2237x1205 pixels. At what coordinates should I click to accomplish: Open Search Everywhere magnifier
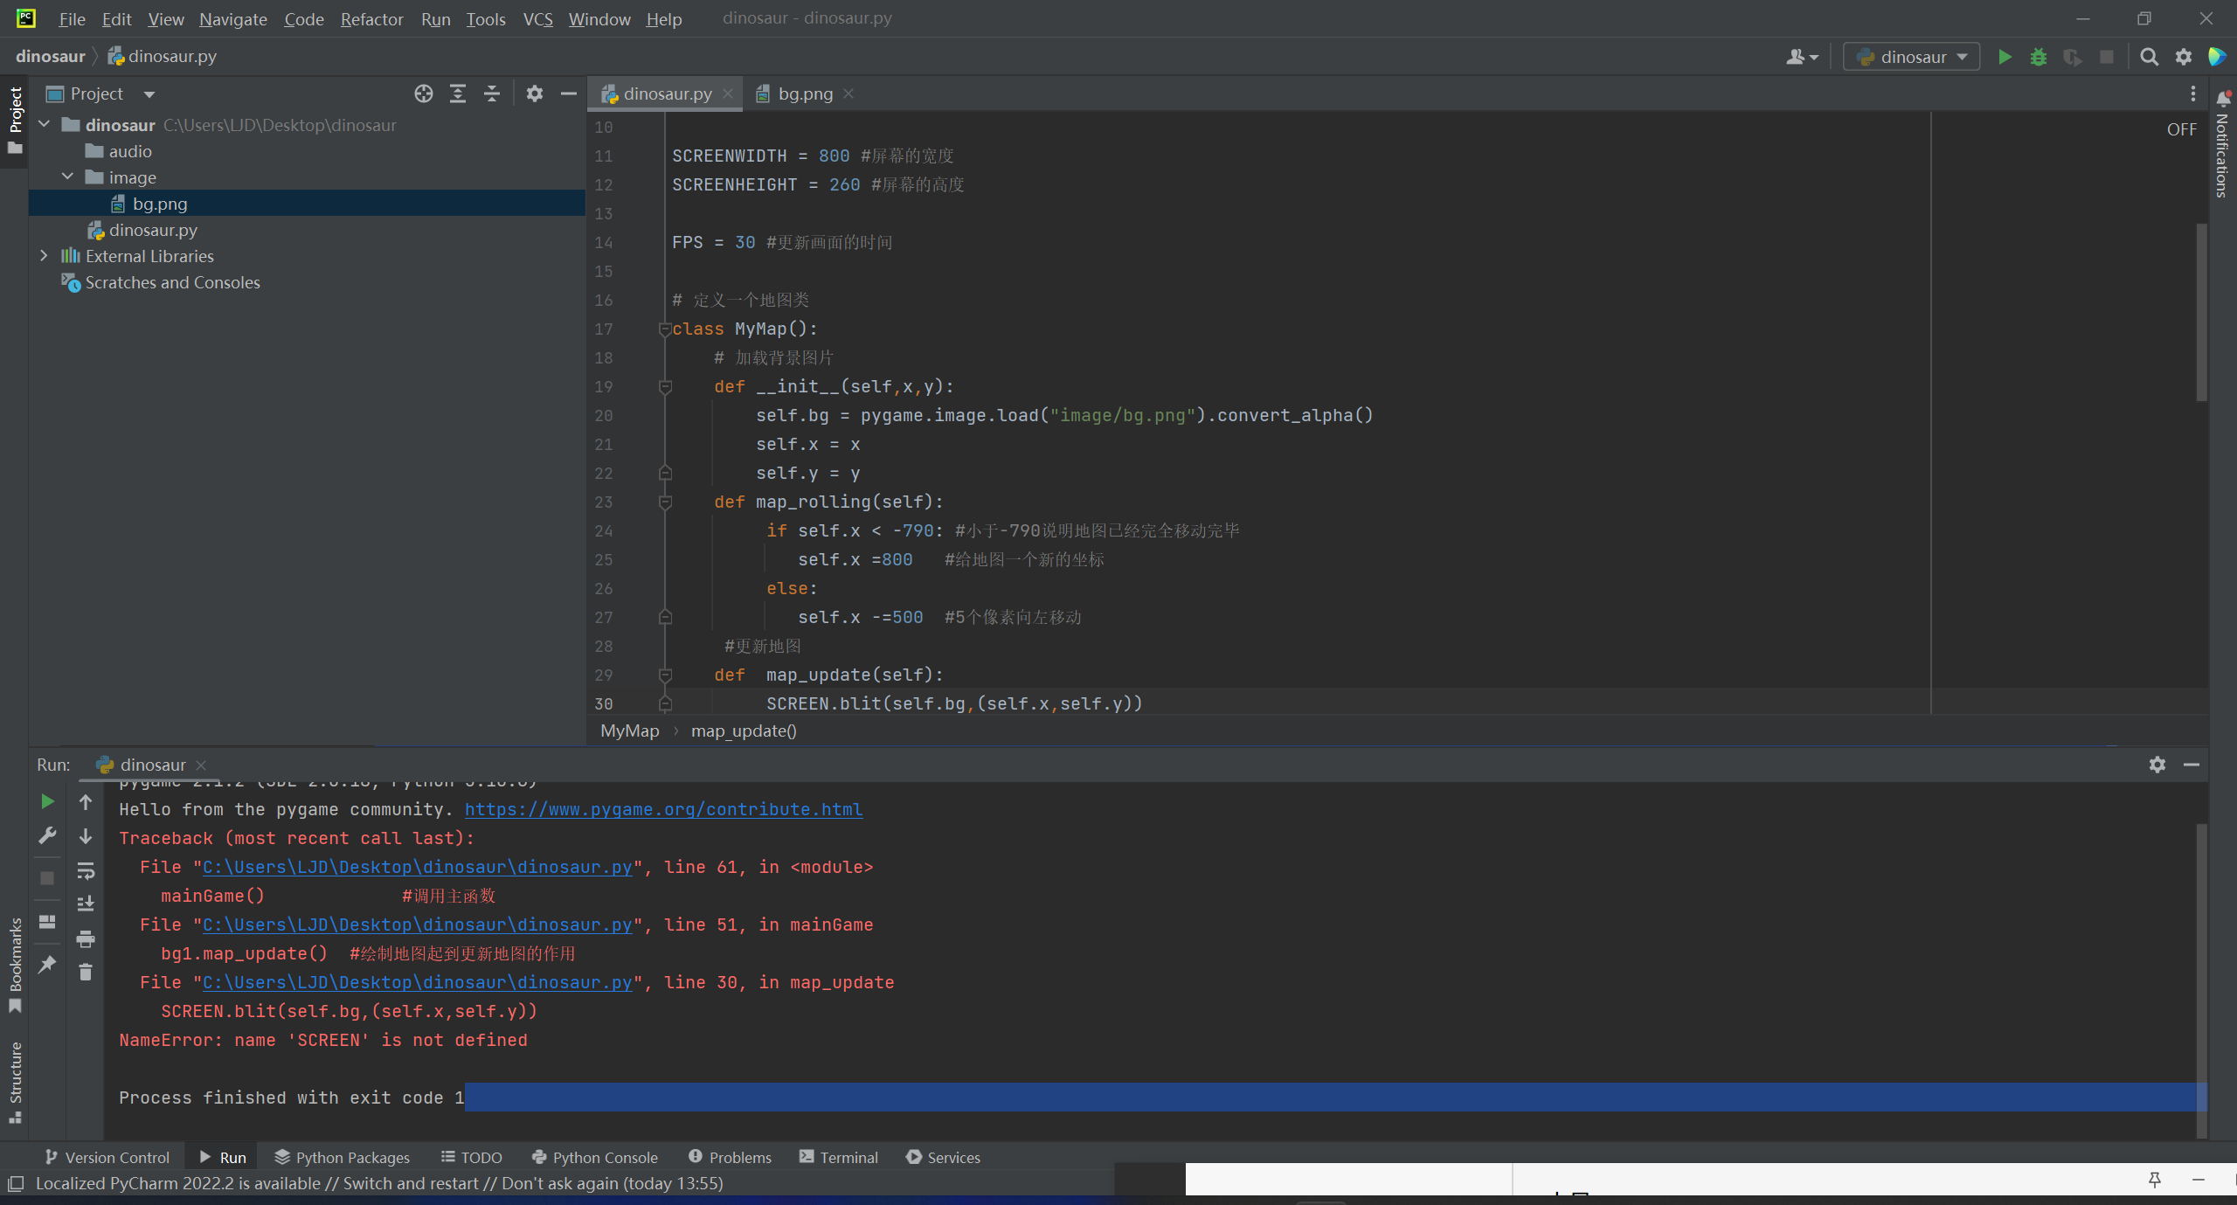(2149, 57)
